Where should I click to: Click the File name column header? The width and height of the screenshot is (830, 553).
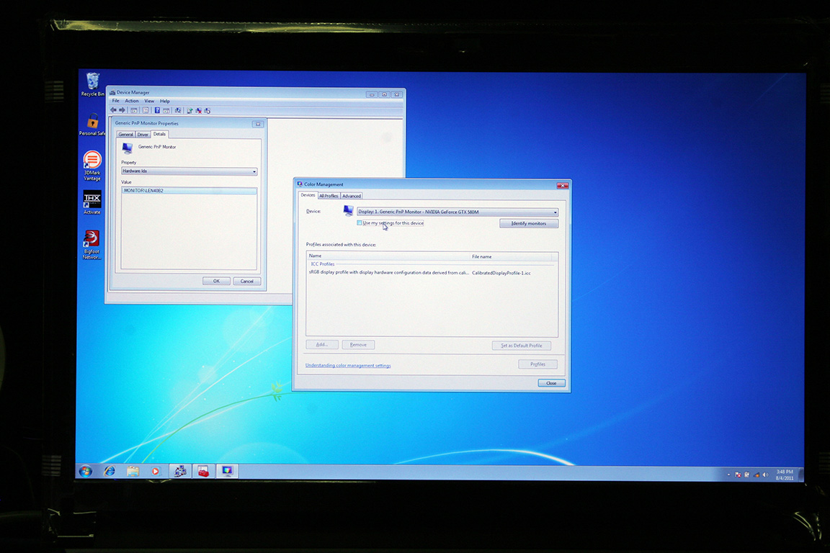click(x=511, y=256)
